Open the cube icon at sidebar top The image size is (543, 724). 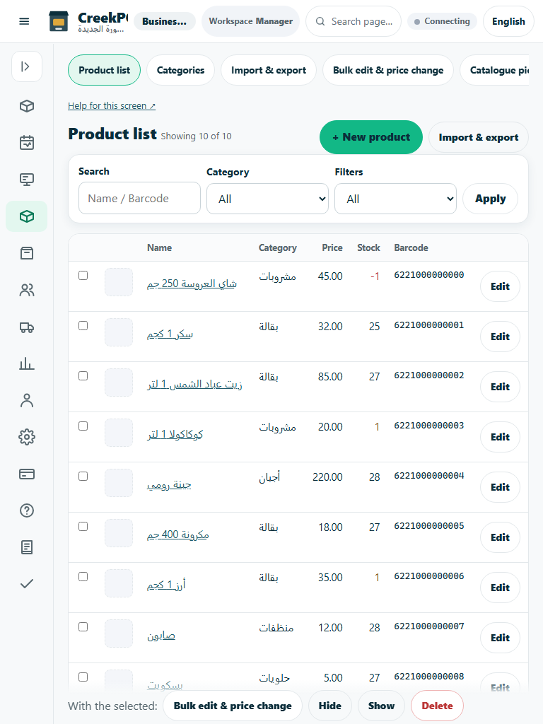(x=27, y=106)
